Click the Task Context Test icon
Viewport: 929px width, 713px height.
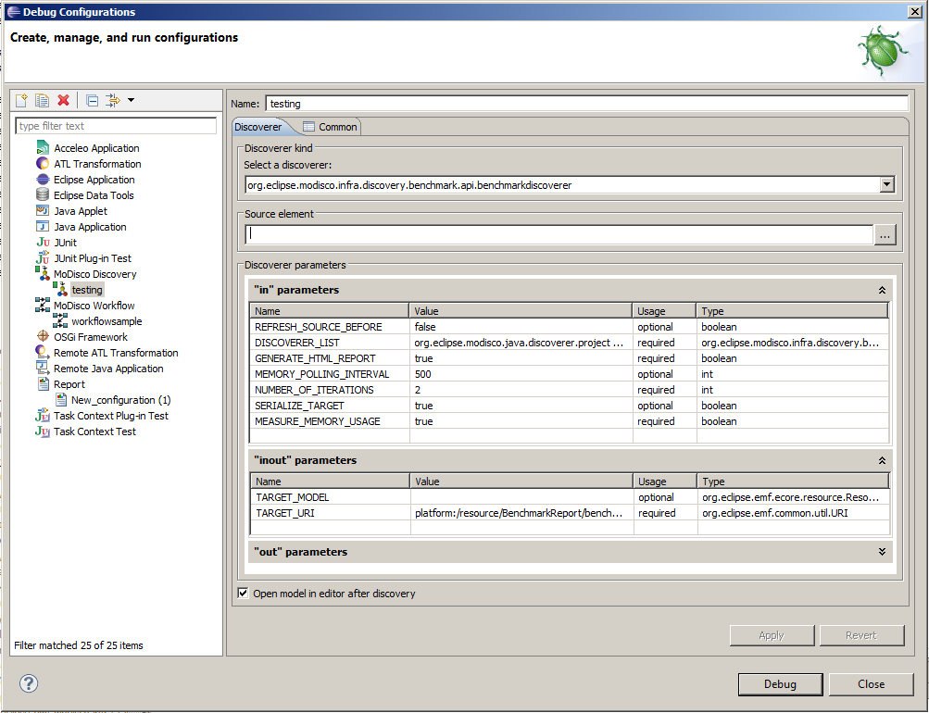(43, 432)
